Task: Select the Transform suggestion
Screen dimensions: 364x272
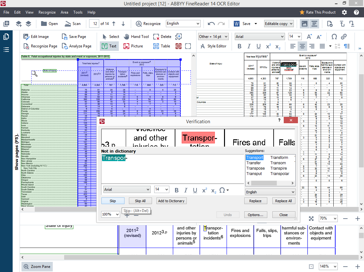Action: tap(279, 158)
